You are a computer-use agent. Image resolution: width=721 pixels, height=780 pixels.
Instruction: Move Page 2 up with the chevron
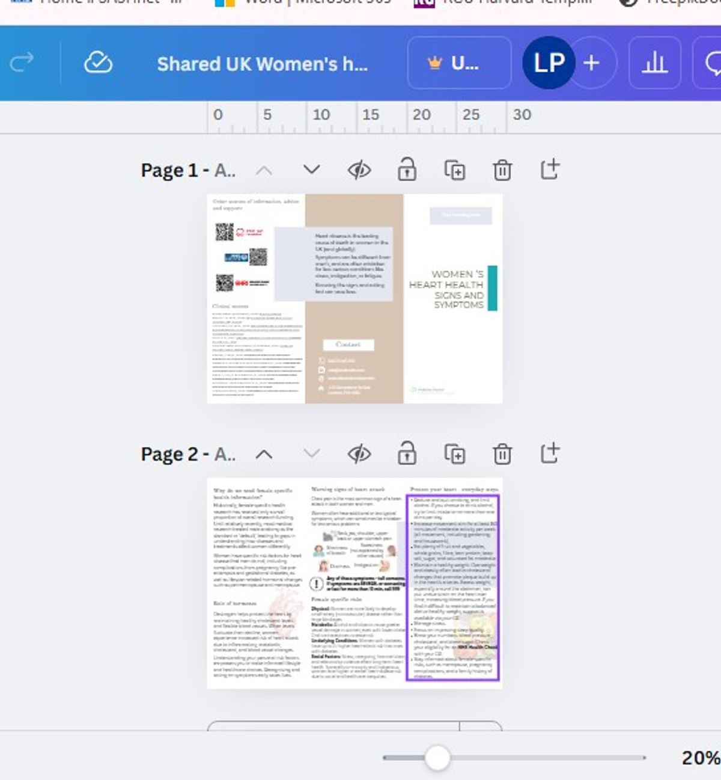click(264, 454)
